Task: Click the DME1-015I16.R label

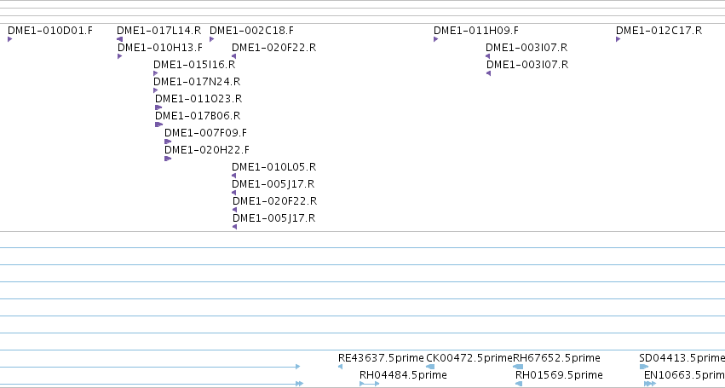Action: pos(194,65)
